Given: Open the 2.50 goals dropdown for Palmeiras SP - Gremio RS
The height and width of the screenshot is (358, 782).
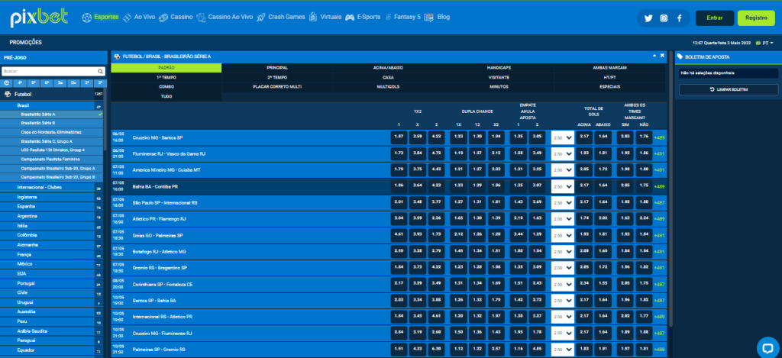Looking at the screenshot, I should tap(562, 350).
